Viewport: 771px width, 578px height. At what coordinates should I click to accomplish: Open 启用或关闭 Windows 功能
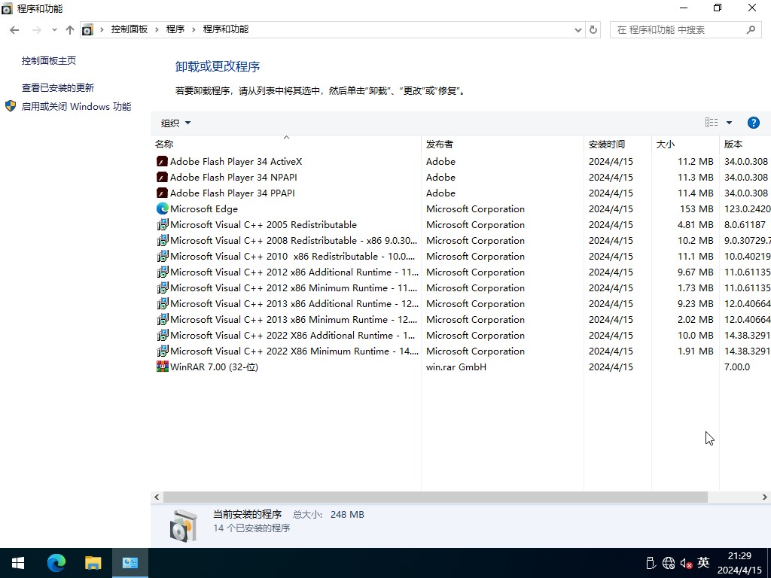click(75, 106)
